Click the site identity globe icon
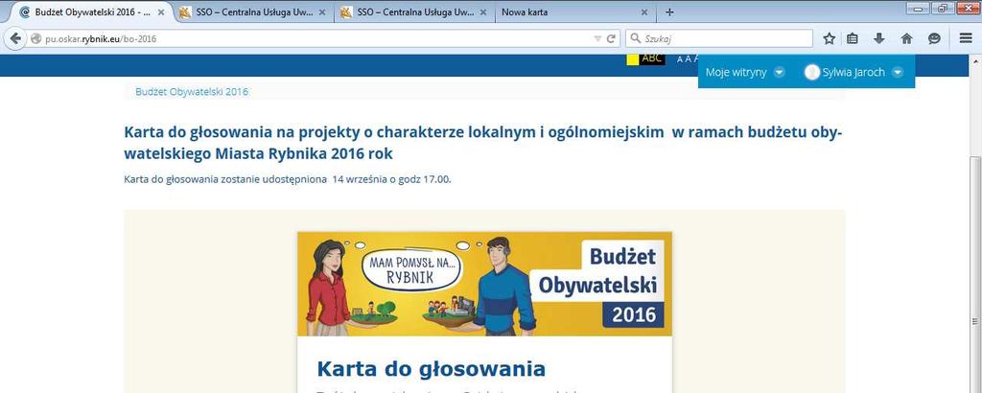The height and width of the screenshot is (393, 982). coord(35,38)
